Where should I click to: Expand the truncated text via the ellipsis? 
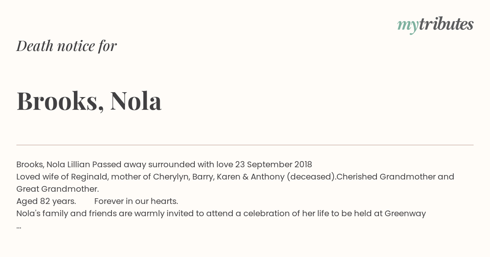pyautogui.click(x=19, y=226)
